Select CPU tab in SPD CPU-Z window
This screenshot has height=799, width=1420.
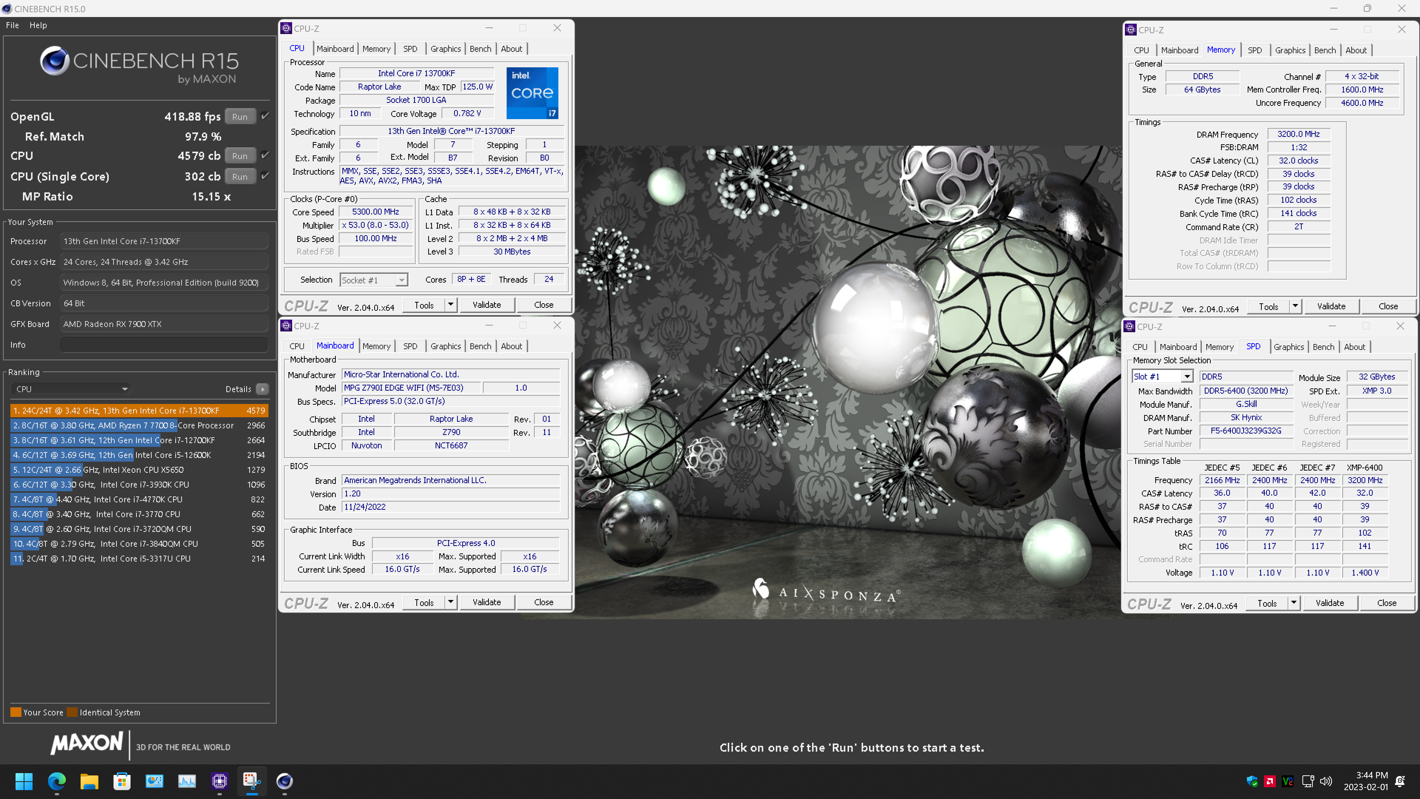(x=1139, y=347)
